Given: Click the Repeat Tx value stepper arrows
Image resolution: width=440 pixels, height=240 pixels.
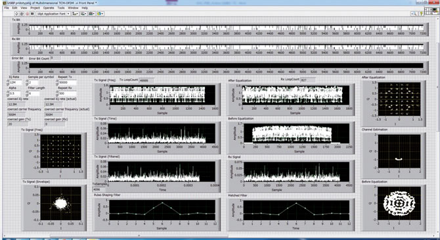Looking at the screenshot, I should pos(57,82).
